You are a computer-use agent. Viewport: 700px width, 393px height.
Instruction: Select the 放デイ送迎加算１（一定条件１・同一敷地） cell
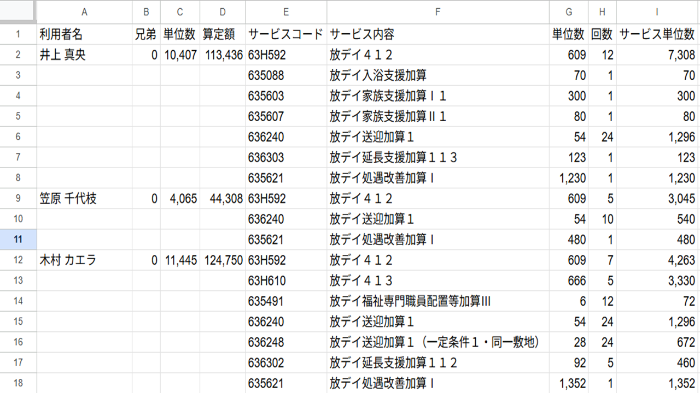point(437,342)
